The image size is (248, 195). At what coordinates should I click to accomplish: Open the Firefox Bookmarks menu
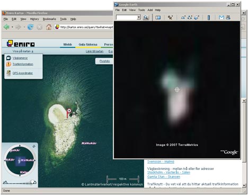click(49, 19)
